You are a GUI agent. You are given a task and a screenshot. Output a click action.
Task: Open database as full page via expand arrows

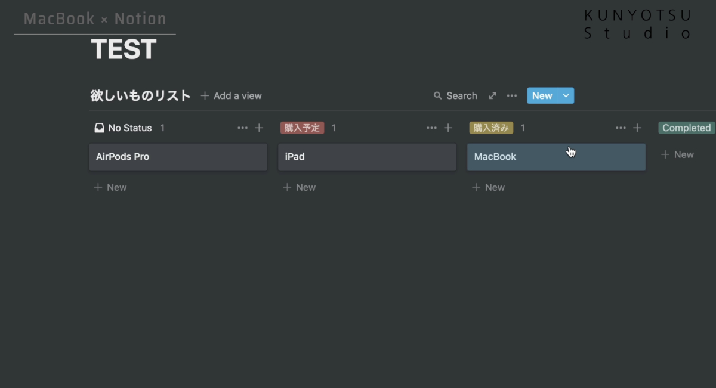[x=493, y=95]
